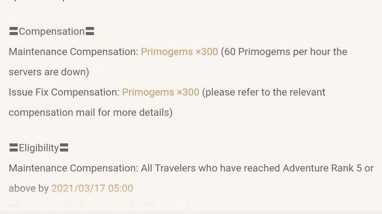Tap Primogems ×300 in Maintenance Compensation line
Viewport: 382px width, 214px height.
click(180, 52)
